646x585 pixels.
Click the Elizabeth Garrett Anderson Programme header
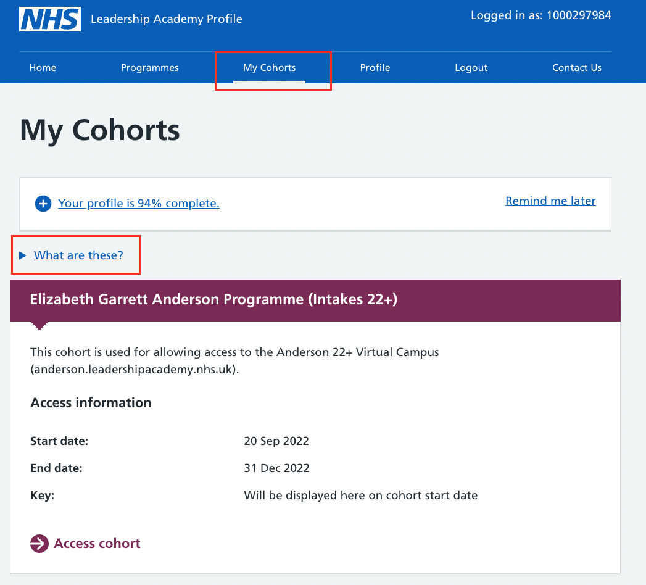coord(315,300)
